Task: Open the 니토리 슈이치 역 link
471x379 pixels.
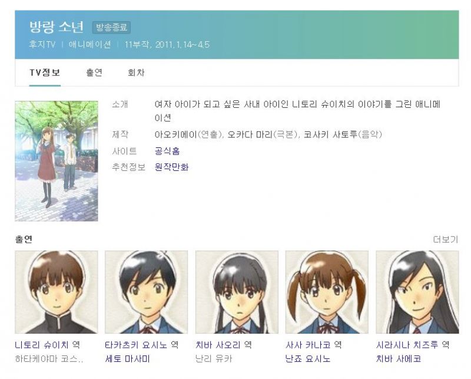Action: click(48, 345)
